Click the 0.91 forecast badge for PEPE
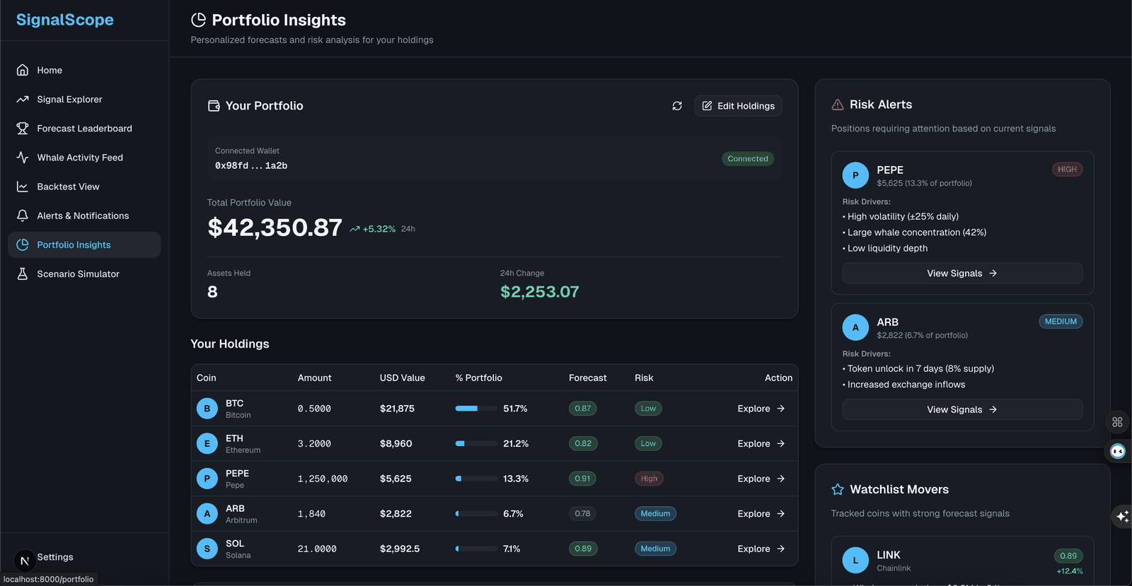 click(x=582, y=479)
